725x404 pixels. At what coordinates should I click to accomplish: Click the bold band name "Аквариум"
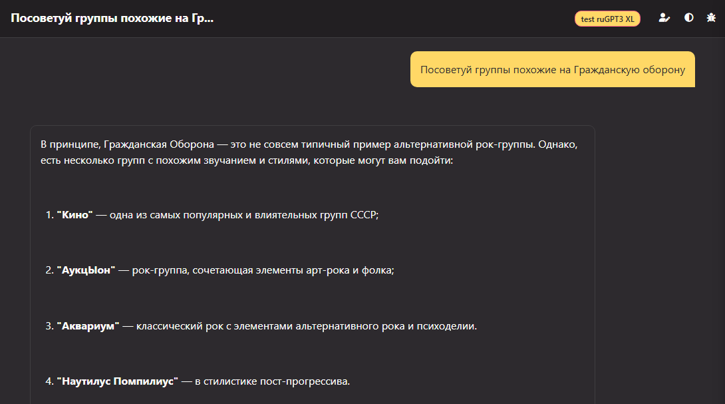point(88,325)
